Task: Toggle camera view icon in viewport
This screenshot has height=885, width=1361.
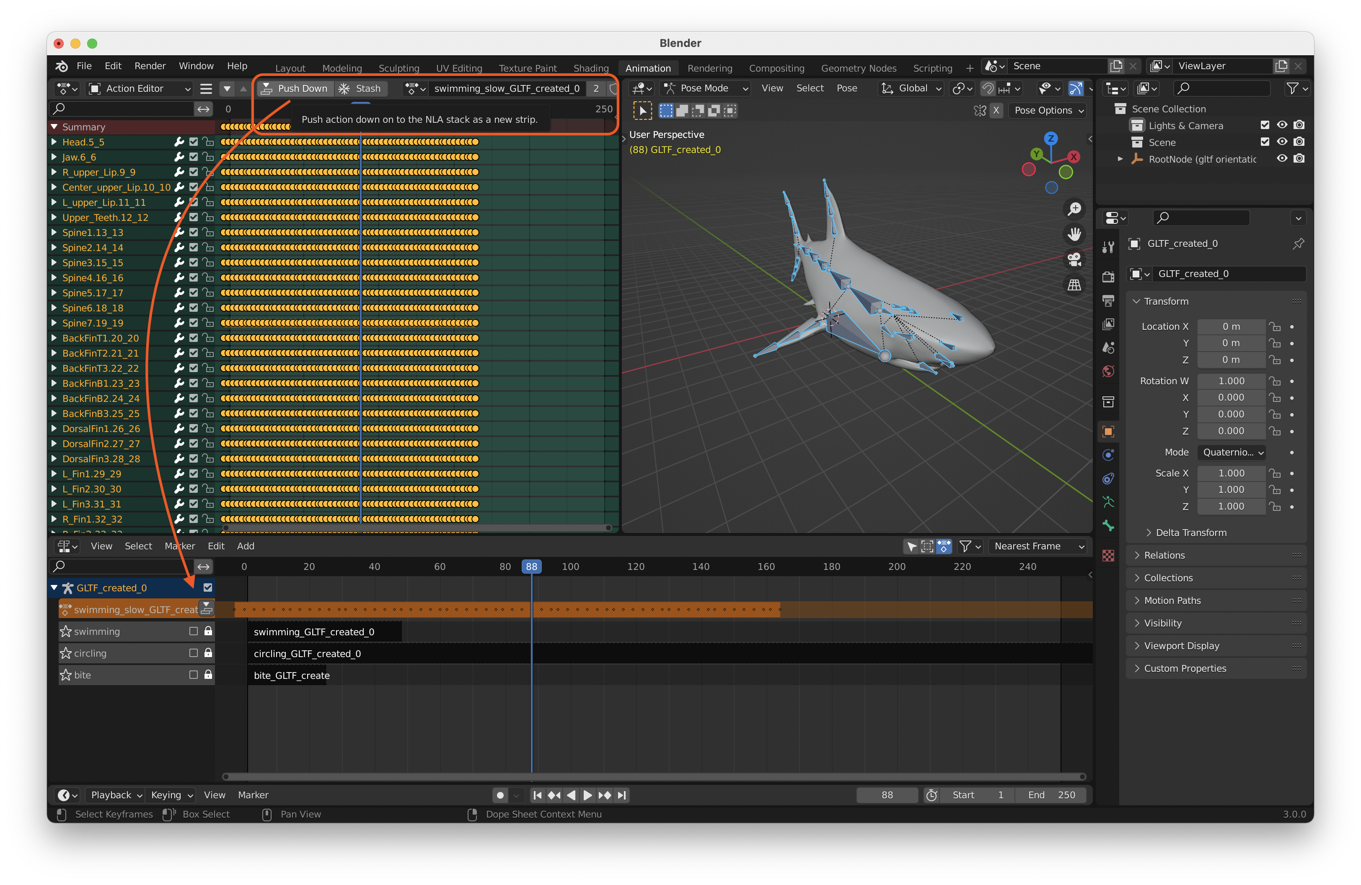Action: coord(1074,259)
